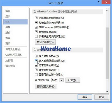Cancel with 取消 button

101,97
